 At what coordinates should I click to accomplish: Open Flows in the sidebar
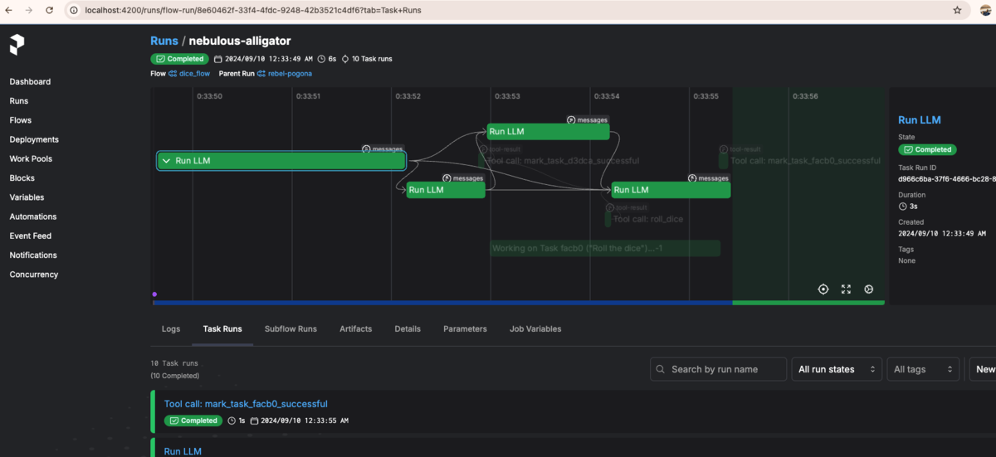tap(21, 120)
